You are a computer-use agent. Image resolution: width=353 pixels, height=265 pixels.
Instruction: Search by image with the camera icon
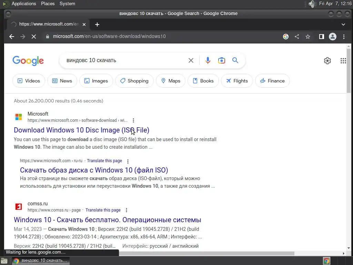coord(222,60)
